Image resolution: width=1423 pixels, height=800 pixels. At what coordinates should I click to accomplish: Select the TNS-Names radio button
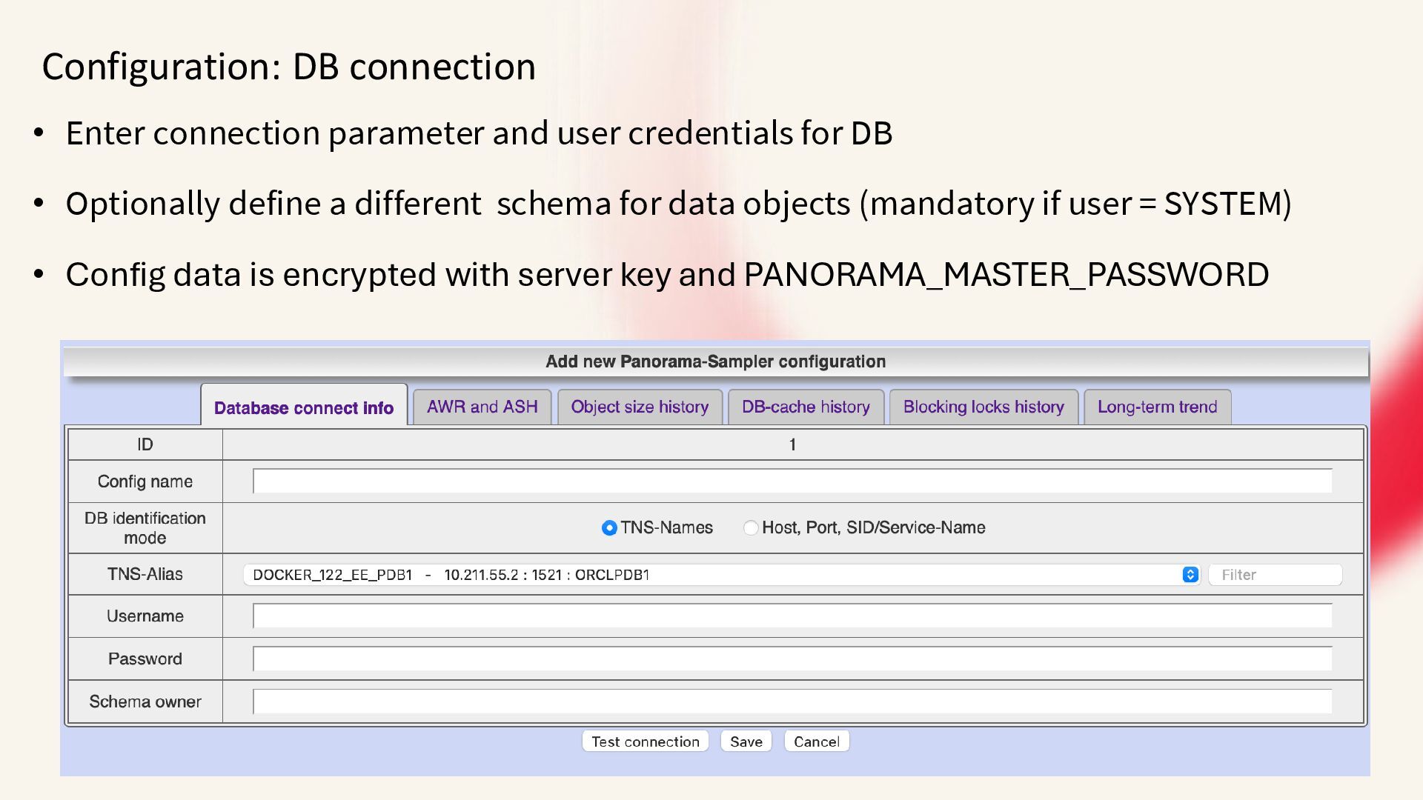pos(609,528)
